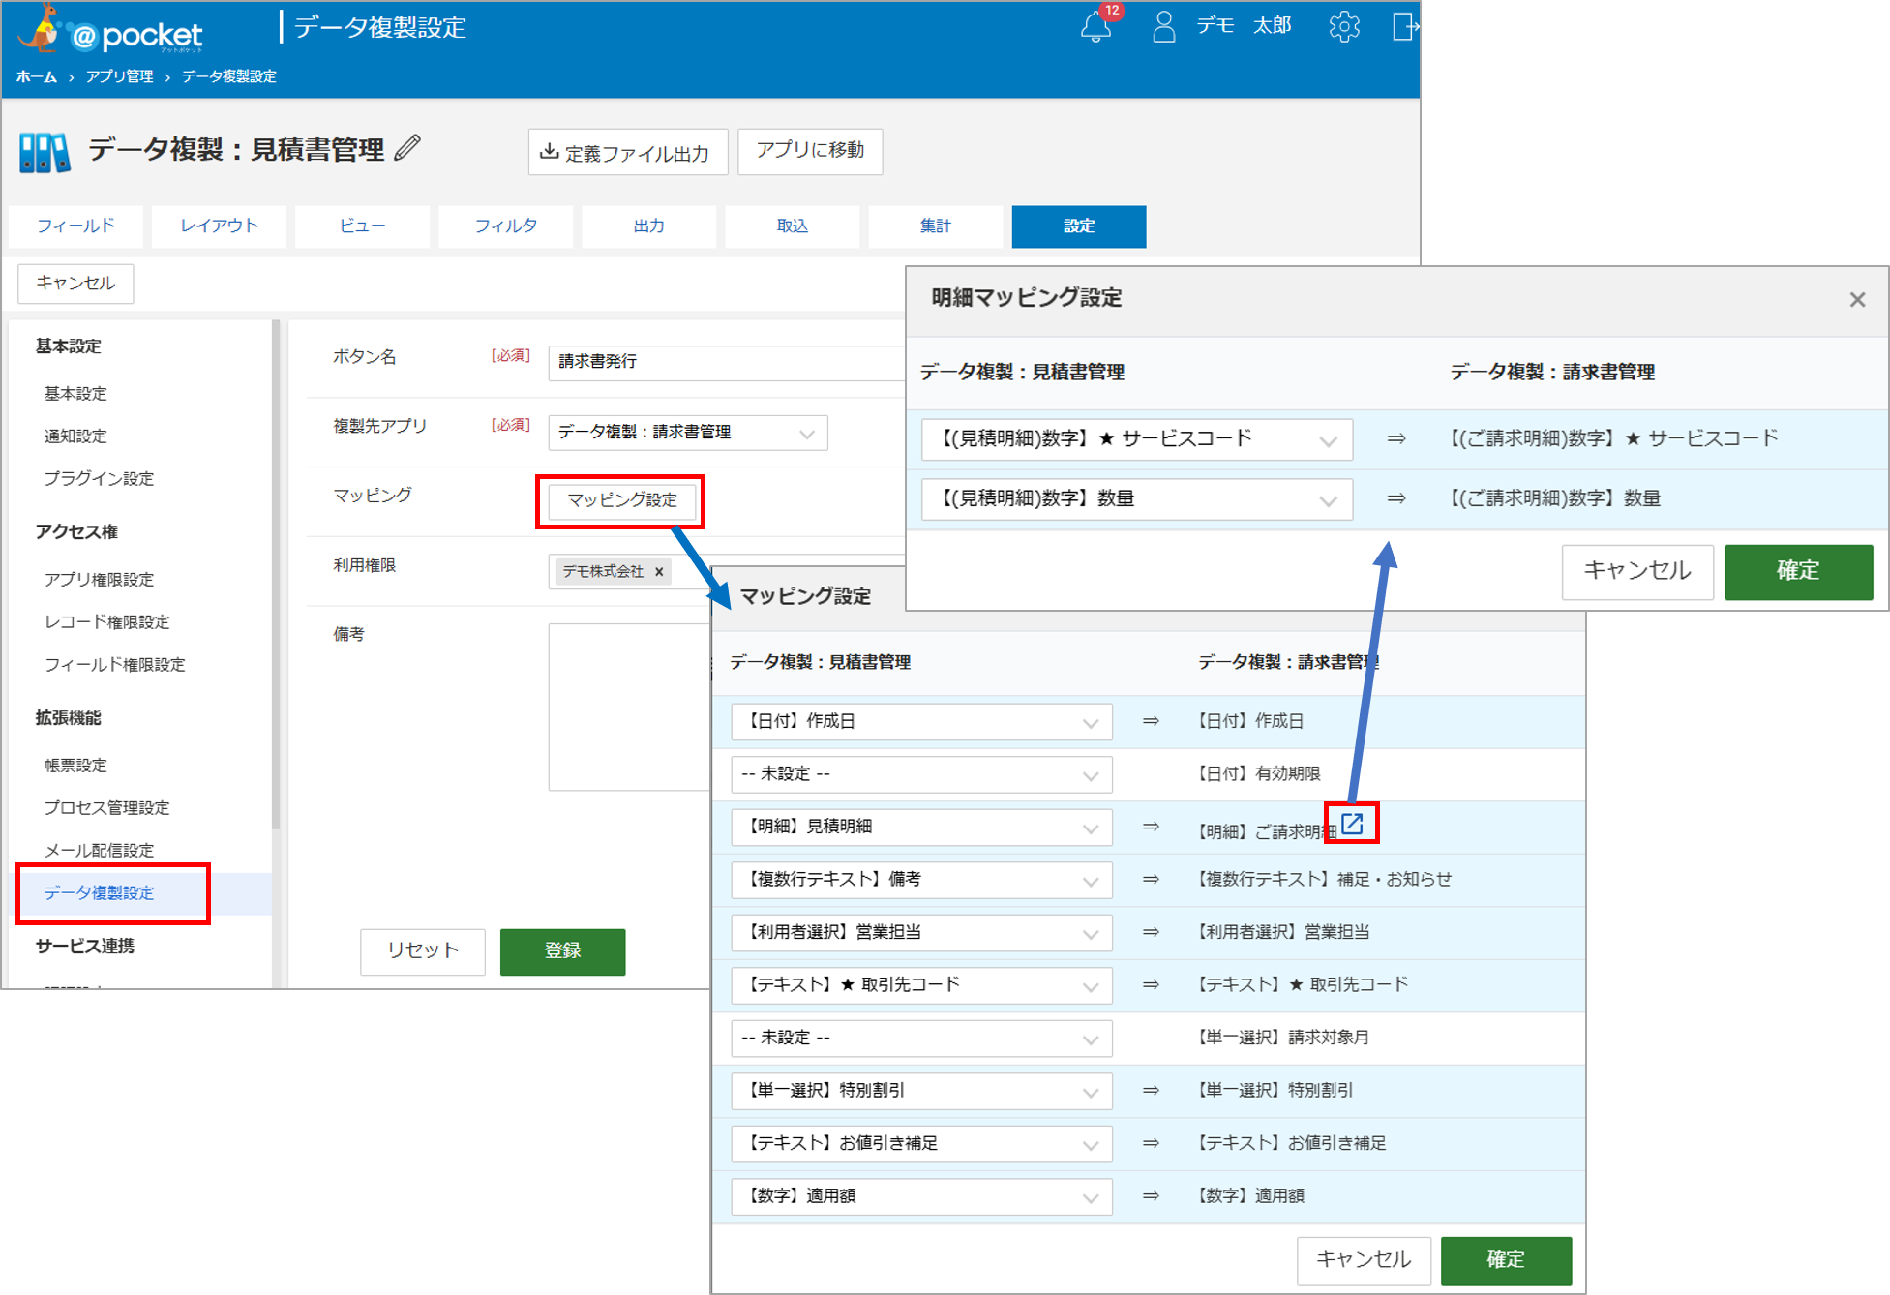Screen dimensions: 1890x1295
Task: Click the マッピング設定 button
Action: point(621,500)
